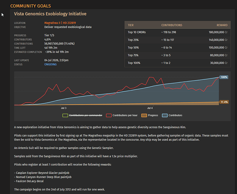
Task: Click the 80,000,000 Cr reward value
Action: coord(219,55)
